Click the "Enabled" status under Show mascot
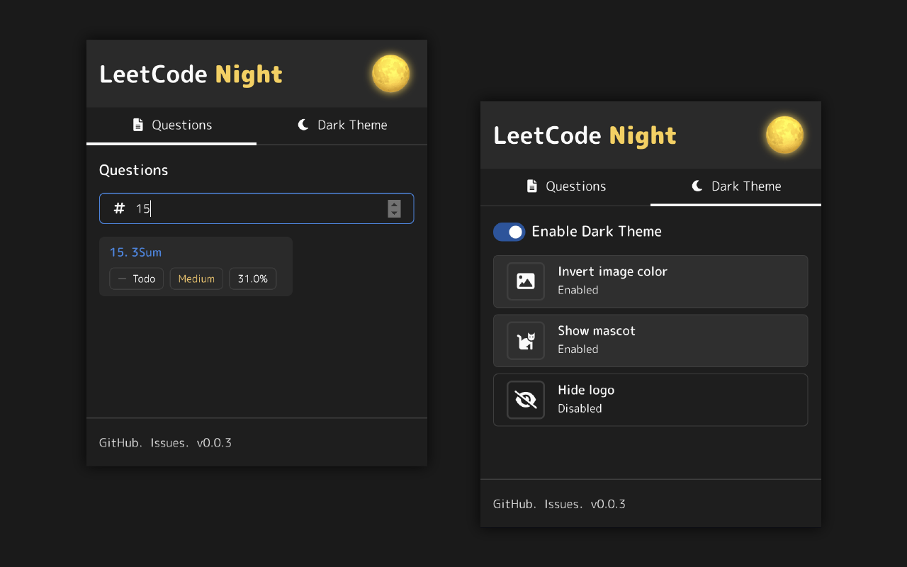This screenshot has width=907, height=567. click(578, 349)
